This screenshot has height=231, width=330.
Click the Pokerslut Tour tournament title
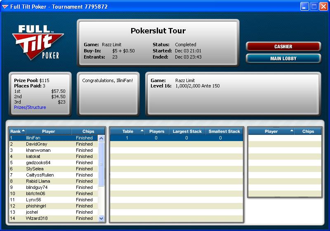click(x=158, y=31)
